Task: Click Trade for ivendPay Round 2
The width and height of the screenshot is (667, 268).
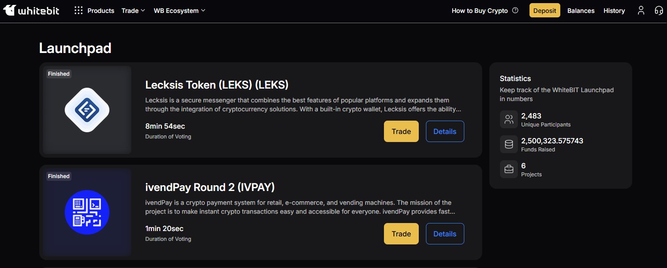Action: pos(401,234)
